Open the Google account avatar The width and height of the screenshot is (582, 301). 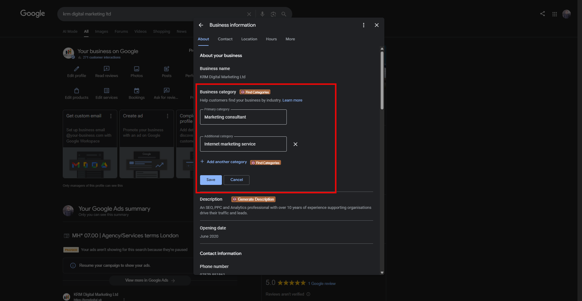tap(566, 14)
